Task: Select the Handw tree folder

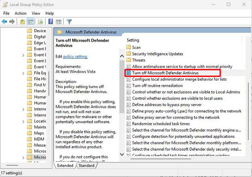Action: point(36,91)
